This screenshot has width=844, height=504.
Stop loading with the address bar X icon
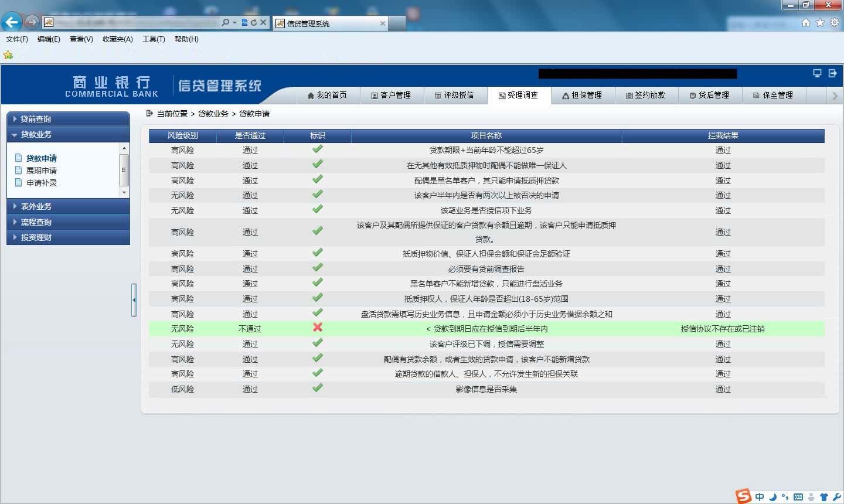pos(263,22)
